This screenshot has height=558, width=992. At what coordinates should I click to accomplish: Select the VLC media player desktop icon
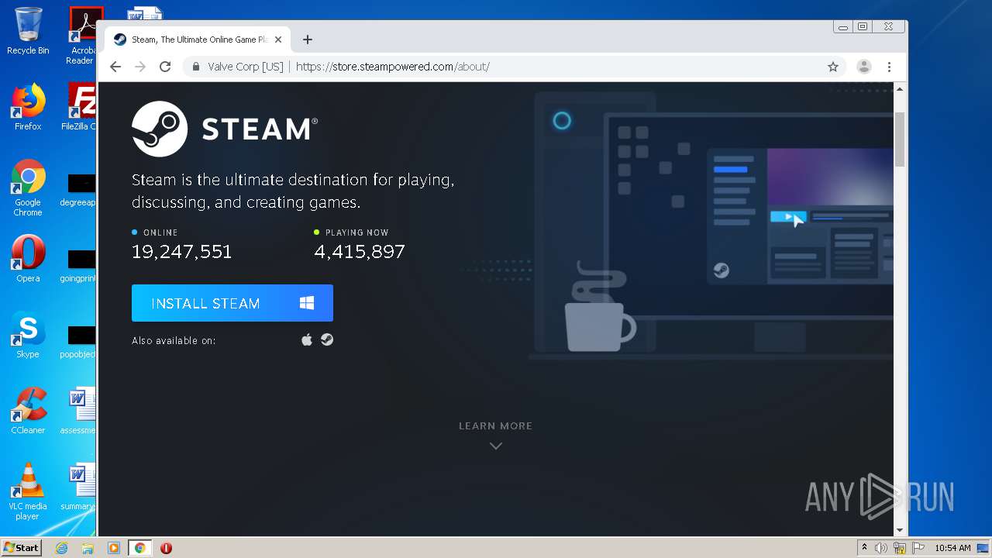tap(28, 491)
